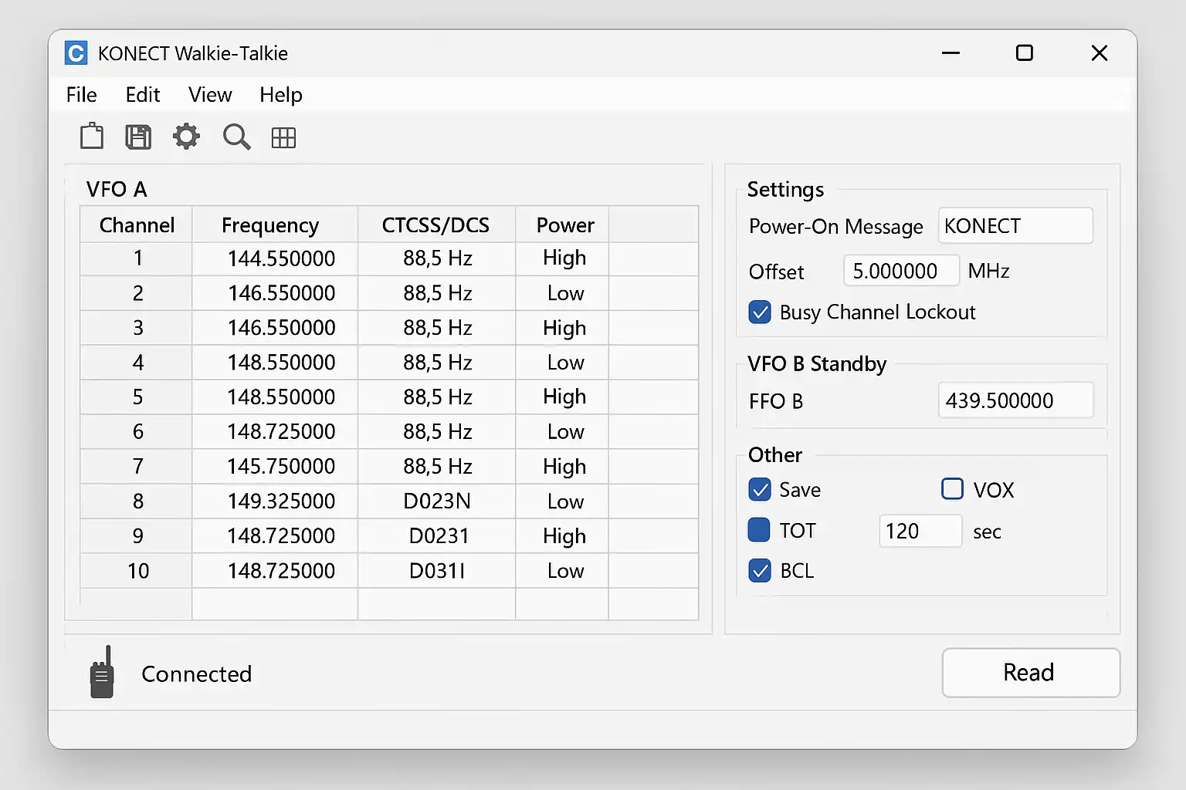1186x790 pixels.
Task: Click the Offset frequency input field
Action: pyautogui.click(x=900, y=271)
